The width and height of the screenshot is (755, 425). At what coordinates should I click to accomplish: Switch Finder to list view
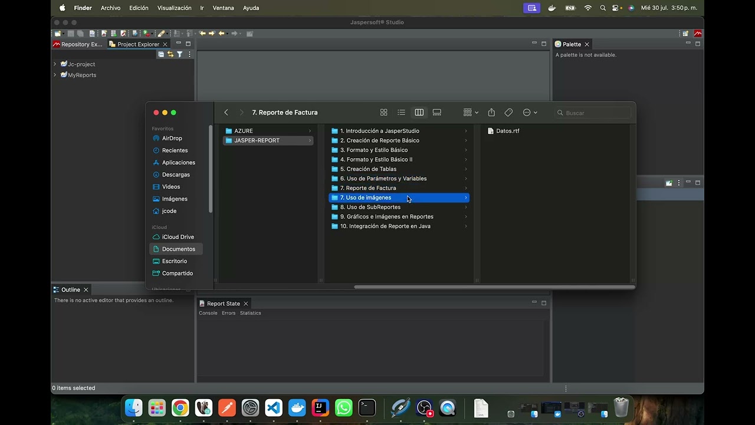pos(401,112)
